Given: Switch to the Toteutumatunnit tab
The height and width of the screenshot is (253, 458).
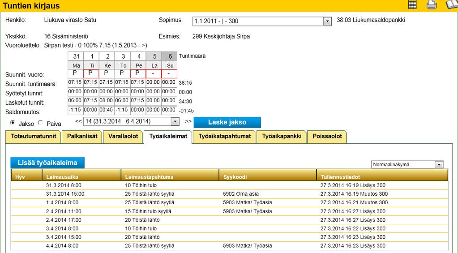Looking at the screenshot, I should tap(33, 137).
